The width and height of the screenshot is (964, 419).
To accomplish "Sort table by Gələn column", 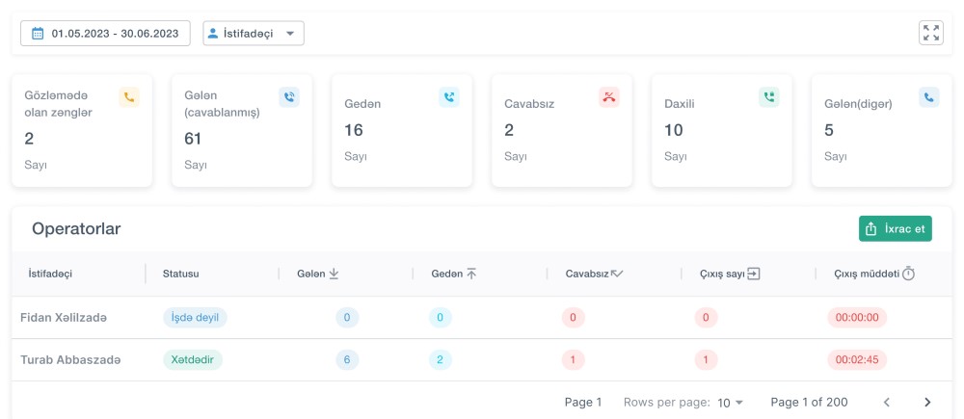I will [x=318, y=274].
